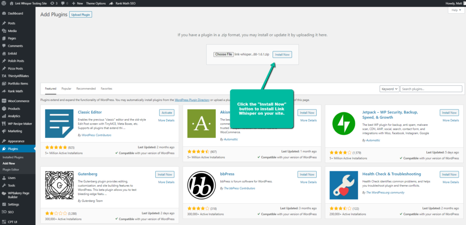The image size is (466, 225).
Task: Click the Upload Plugin button
Action: point(81,15)
